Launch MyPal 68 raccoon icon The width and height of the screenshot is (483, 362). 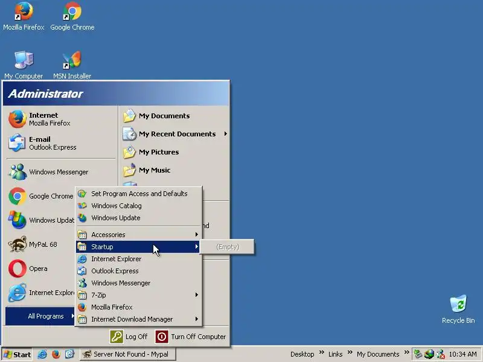tap(17, 244)
